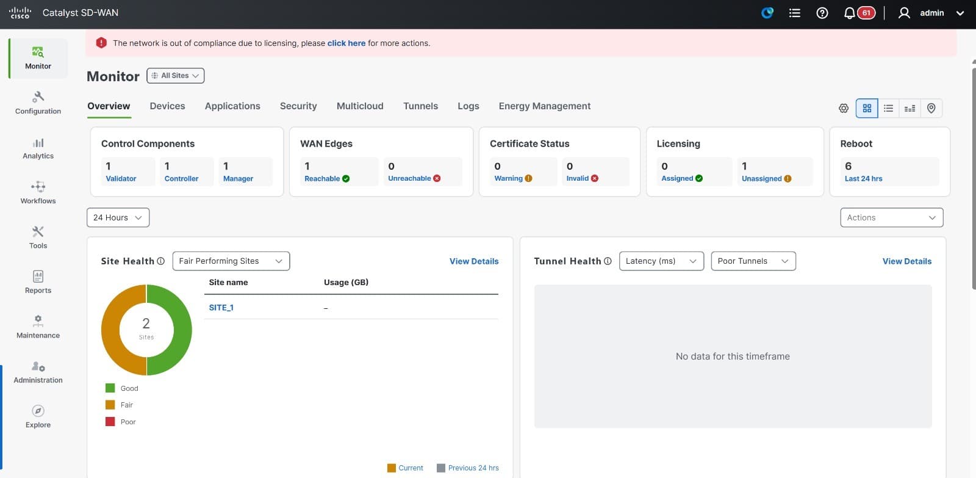Switch to map location view
Screen dimensions: 976x478
click(931, 108)
